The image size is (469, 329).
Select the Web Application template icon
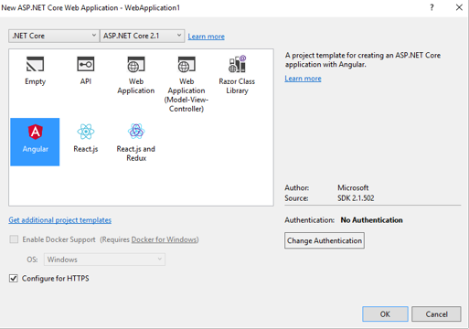[x=136, y=64]
